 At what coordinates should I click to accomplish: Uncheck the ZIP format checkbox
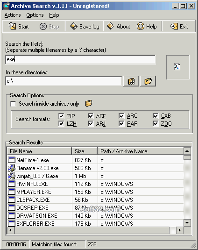(61, 116)
